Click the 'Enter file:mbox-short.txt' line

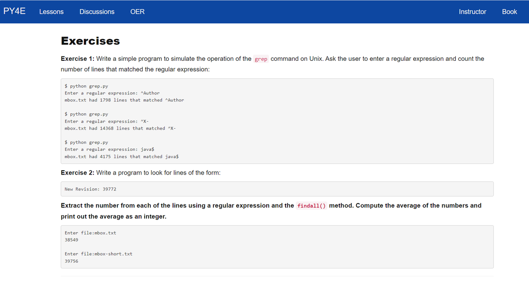(x=98, y=254)
